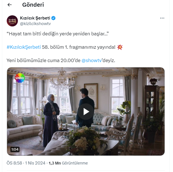The image size is (173, 172).
Task: Click the chandelier in the video thumbnail
Action: [62, 78]
